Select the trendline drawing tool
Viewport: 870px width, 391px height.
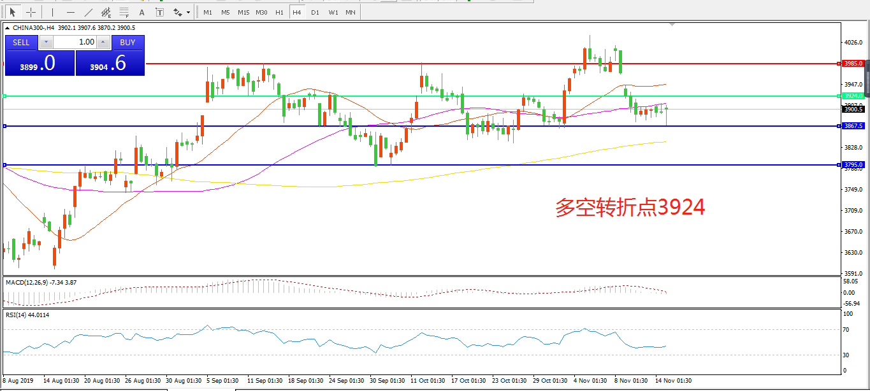coord(88,12)
